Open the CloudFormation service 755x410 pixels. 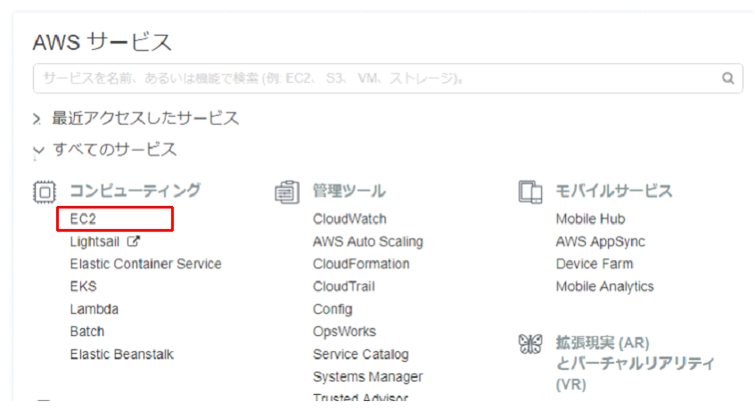361,264
